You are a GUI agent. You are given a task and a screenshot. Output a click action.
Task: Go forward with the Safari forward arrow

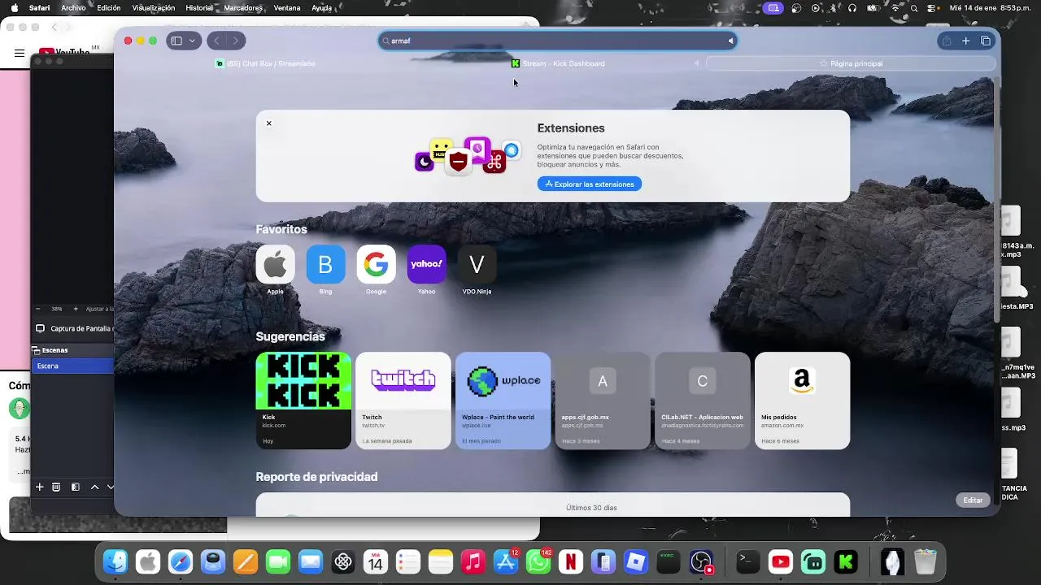[x=236, y=41]
